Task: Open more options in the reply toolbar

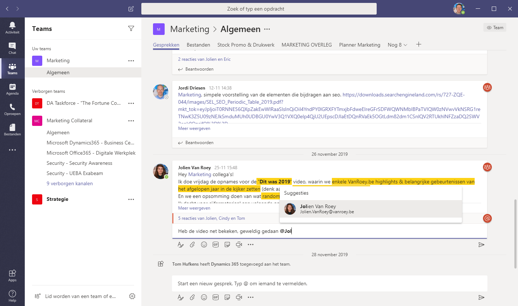Action: (x=251, y=245)
